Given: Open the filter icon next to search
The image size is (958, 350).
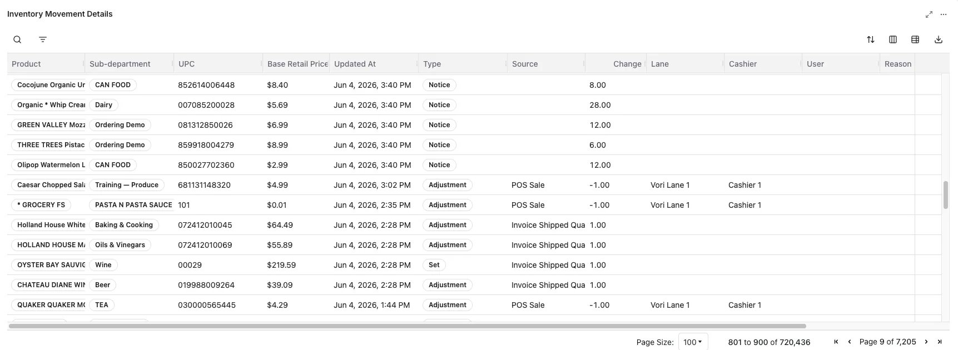Looking at the screenshot, I should 43,39.
